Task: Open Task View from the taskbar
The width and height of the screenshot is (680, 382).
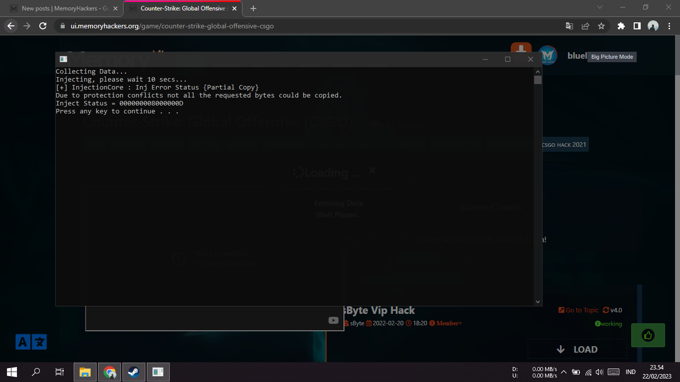Action: pos(60,372)
